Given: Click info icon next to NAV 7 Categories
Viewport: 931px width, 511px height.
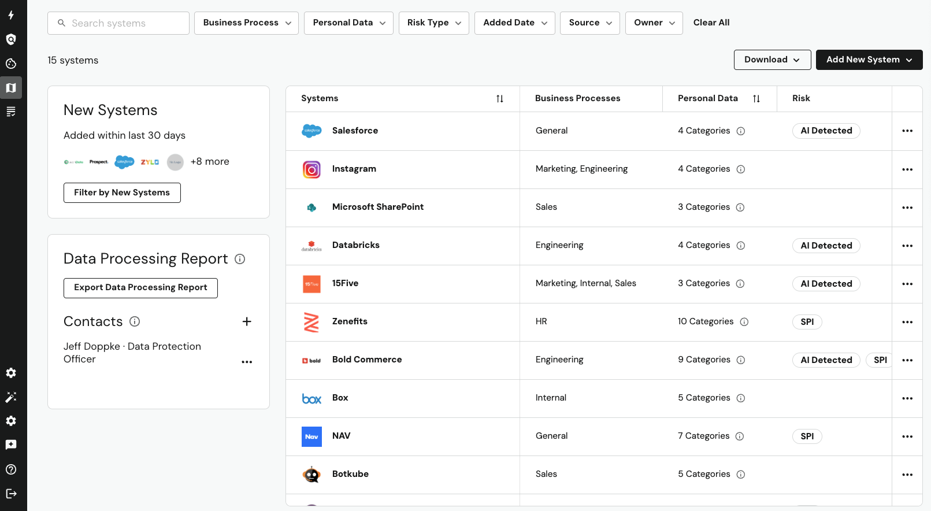Looking at the screenshot, I should (x=740, y=436).
